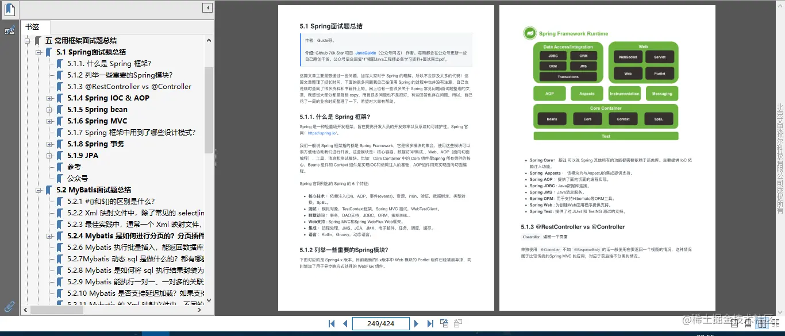The height and width of the screenshot is (336, 785).
Task: Go forward to next view
Action: [x=458, y=323]
